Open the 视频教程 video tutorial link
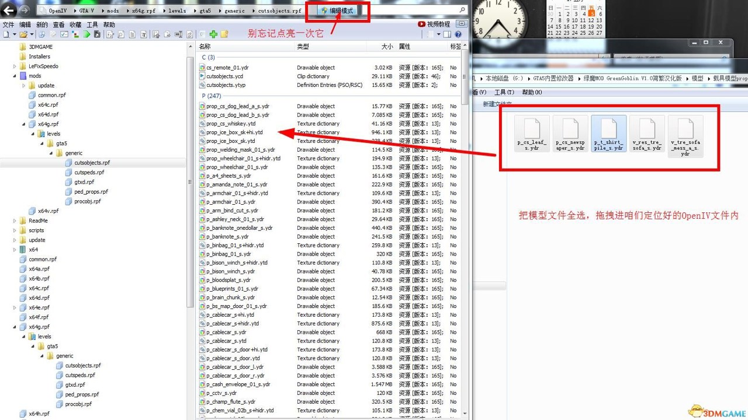The width and height of the screenshot is (748, 420). (434, 24)
